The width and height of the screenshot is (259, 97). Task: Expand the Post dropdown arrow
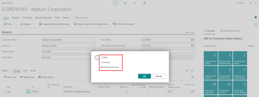(x=16, y=24)
